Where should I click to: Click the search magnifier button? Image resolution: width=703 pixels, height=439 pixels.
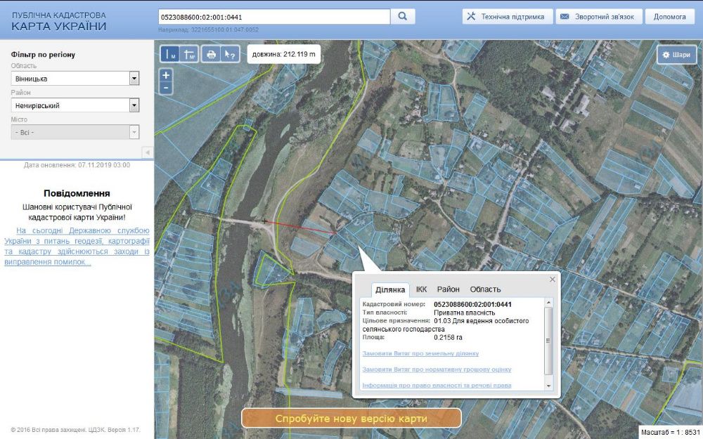pyautogui.click(x=403, y=17)
